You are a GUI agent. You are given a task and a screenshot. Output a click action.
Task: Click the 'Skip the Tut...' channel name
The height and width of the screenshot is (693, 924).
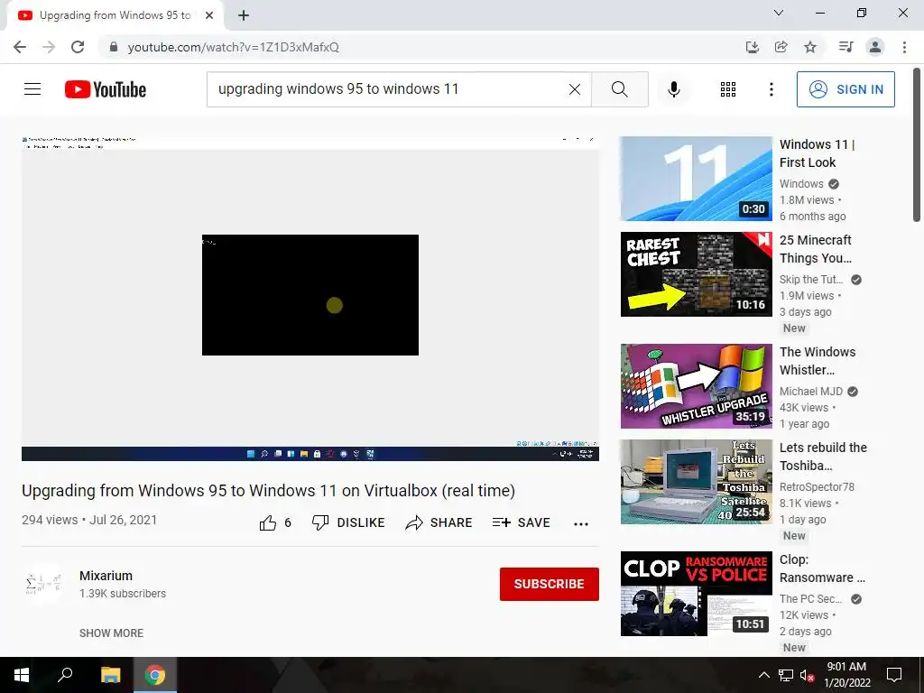click(811, 280)
